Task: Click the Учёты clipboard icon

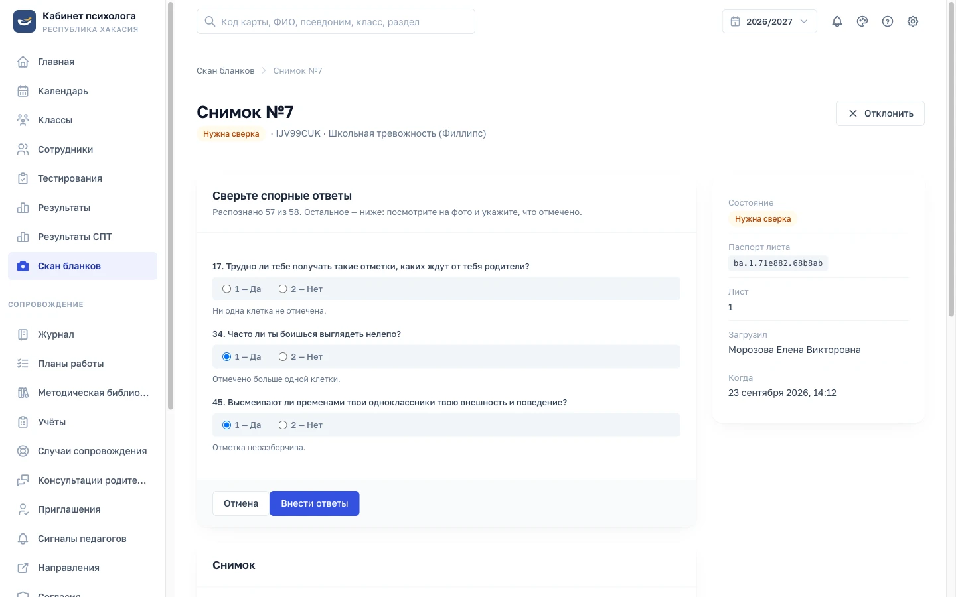Action: (x=23, y=422)
